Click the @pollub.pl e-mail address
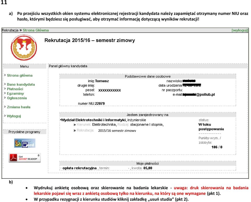The image size is (251, 202). pos(199,94)
